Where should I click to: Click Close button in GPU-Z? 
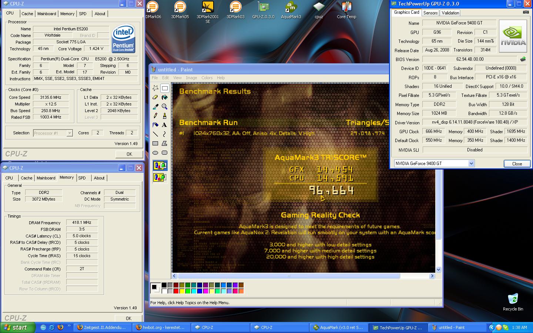tap(517, 164)
